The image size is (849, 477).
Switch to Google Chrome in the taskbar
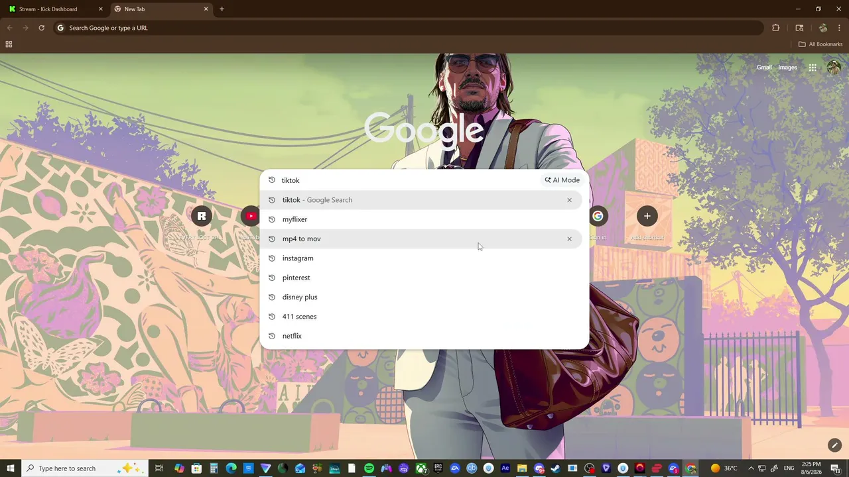[690, 468]
